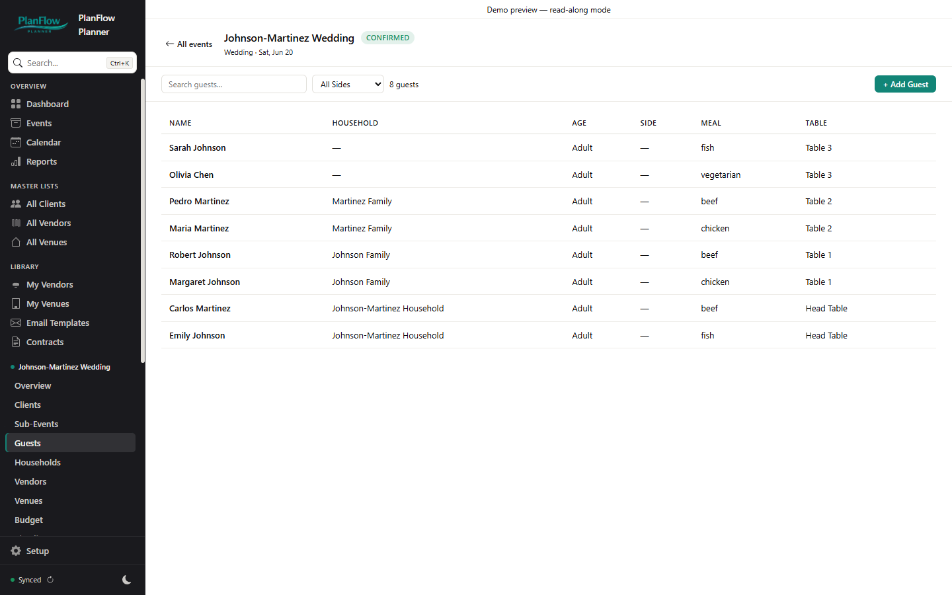The width and height of the screenshot is (952, 595).
Task: Click the CONFIRMED status badge
Action: (x=388, y=38)
